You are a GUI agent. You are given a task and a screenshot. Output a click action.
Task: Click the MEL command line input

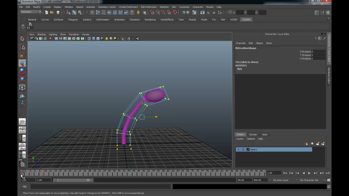coord(100,187)
